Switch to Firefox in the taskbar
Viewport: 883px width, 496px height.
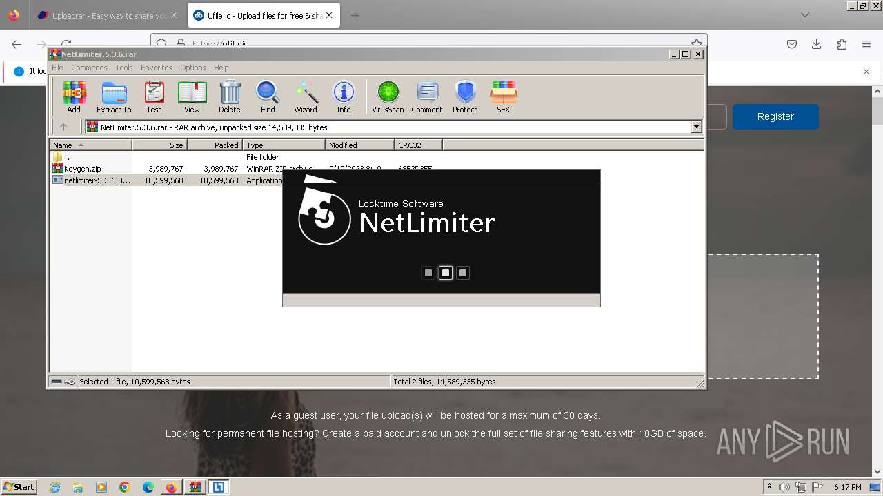coord(171,487)
